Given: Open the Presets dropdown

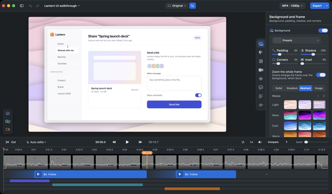Looking at the screenshot, I should (x=296, y=40).
